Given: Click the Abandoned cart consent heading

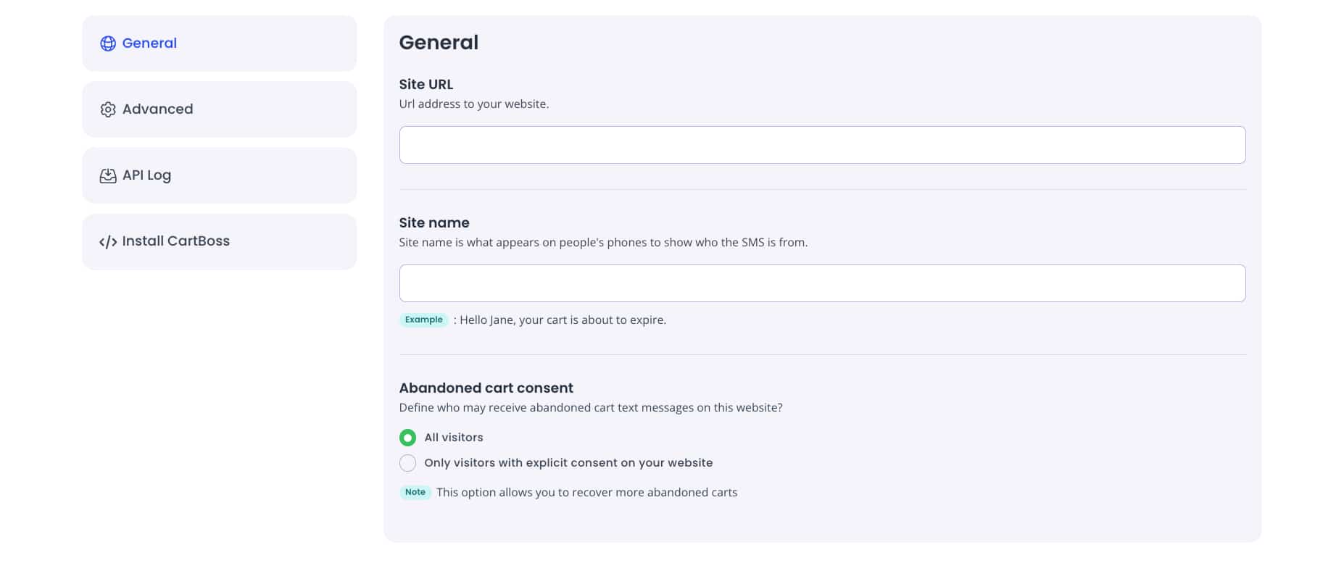Looking at the screenshot, I should point(486,388).
